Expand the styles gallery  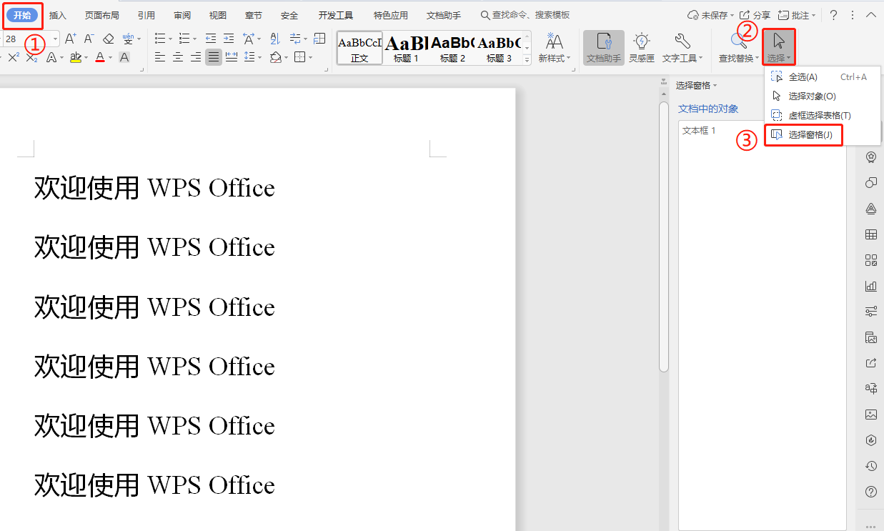tap(527, 61)
